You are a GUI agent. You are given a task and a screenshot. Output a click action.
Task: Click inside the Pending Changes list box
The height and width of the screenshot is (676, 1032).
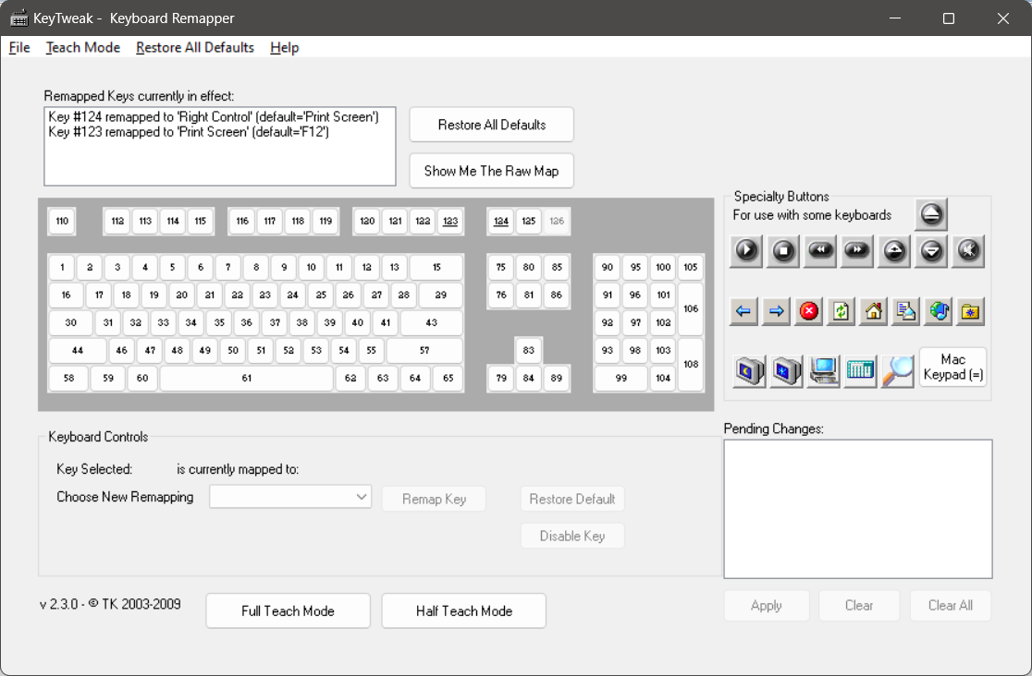857,509
